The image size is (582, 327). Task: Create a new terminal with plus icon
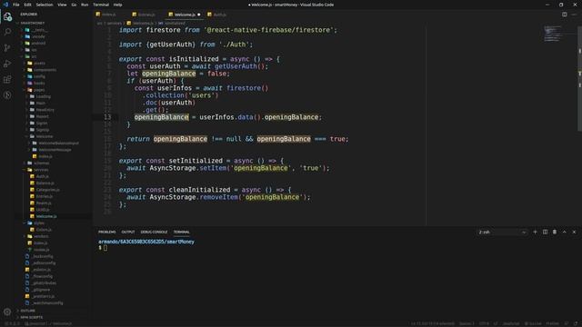pyautogui.click(x=535, y=232)
